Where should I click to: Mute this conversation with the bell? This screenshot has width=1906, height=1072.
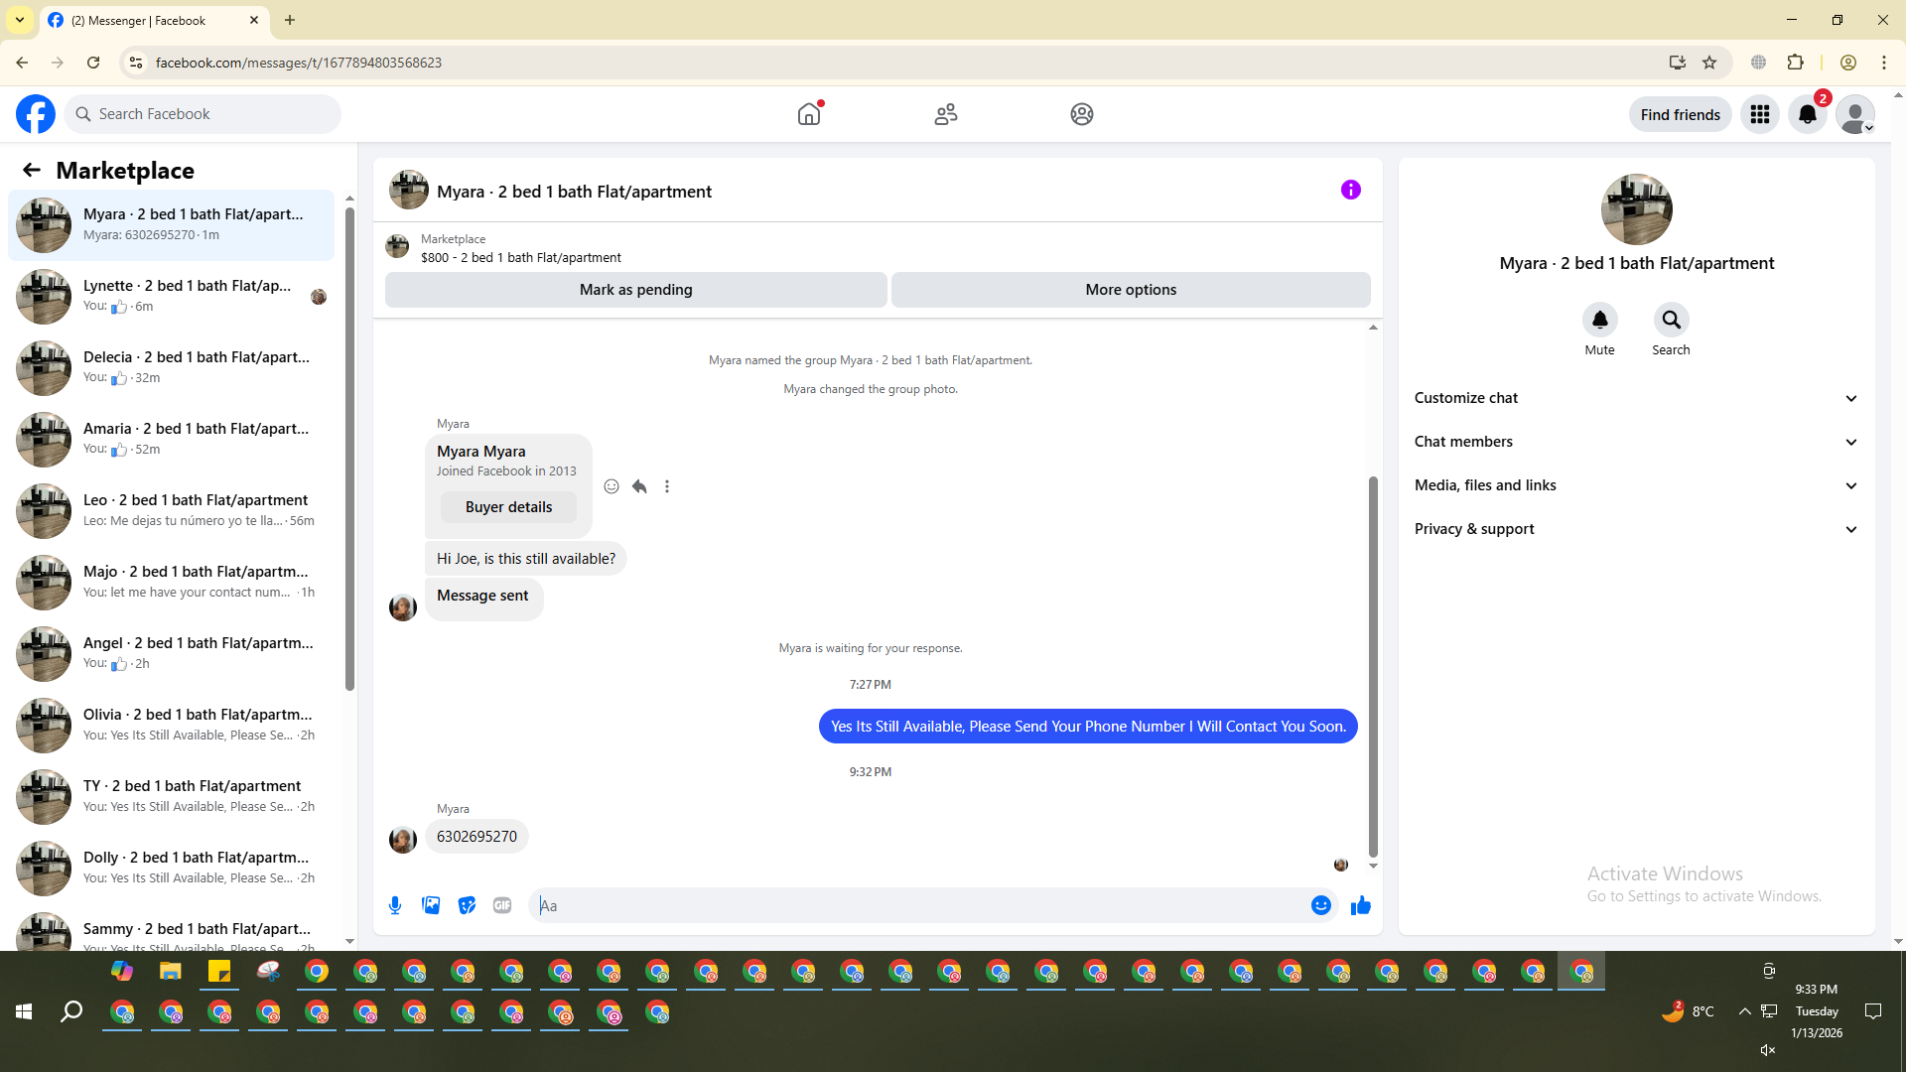[1599, 320]
